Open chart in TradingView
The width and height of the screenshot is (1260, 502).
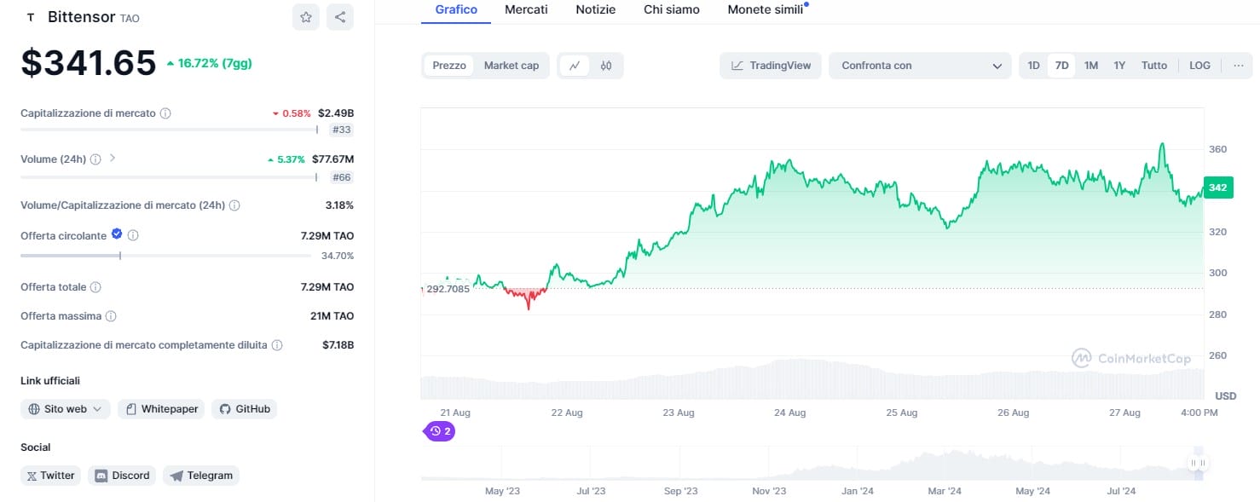[771, 66]
